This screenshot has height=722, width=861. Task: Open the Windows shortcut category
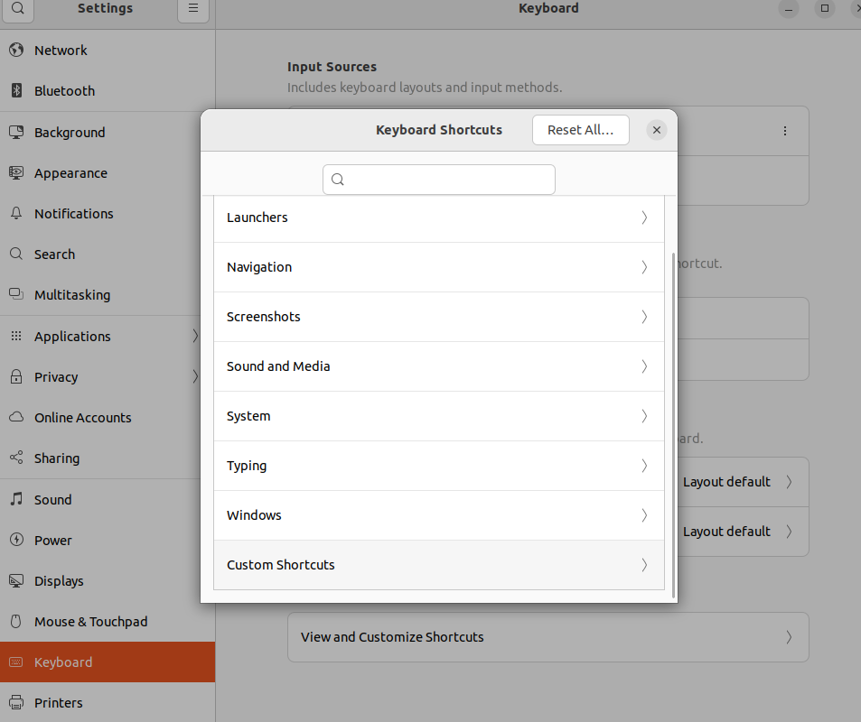pyautogui.click(x=439, y=515)
